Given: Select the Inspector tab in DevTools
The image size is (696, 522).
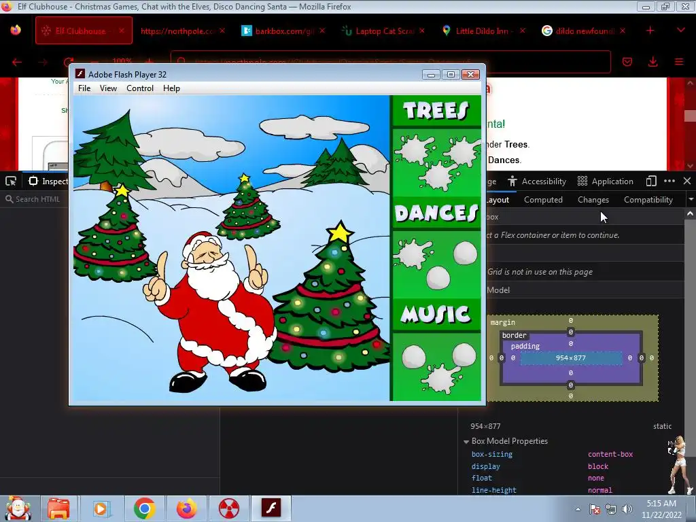Looking at the screenshot, I should pos(48,181).
